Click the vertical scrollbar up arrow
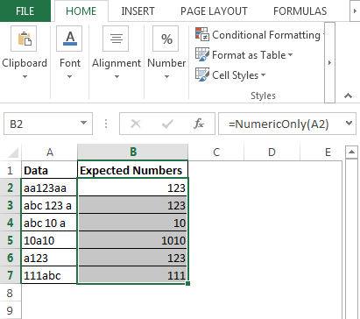The image size is (360, 319). 351,152
